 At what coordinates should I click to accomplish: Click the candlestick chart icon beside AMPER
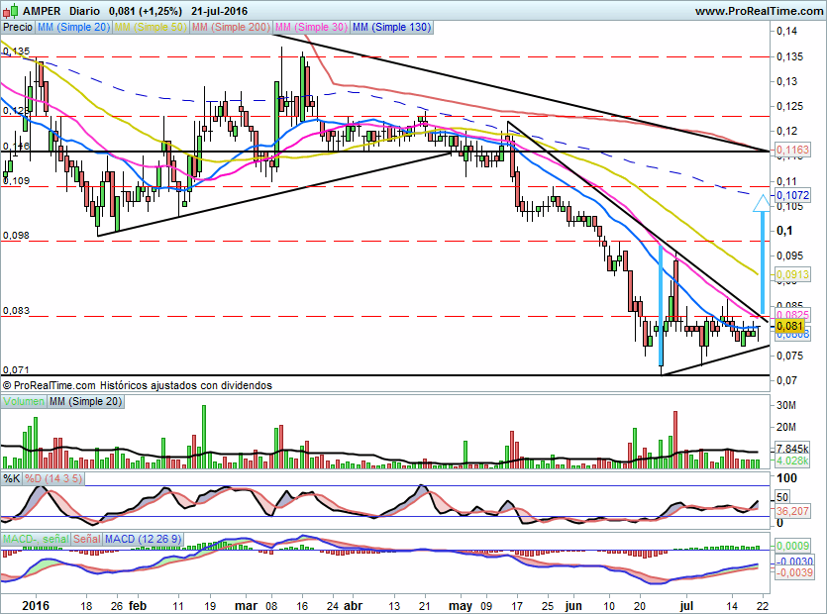11,11
